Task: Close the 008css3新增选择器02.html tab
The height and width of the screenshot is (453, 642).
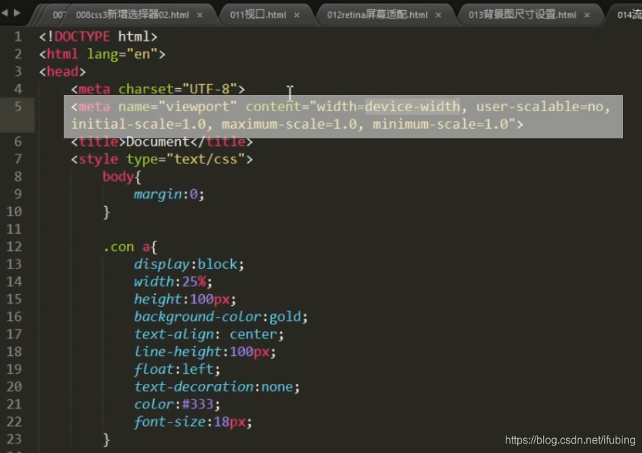Action: 200,15
